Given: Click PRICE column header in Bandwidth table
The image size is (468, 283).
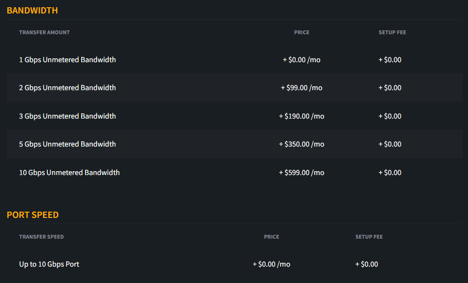Looking at the screenshot, I should 301,32.
